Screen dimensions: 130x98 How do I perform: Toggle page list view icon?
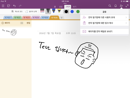click(22, 23)
